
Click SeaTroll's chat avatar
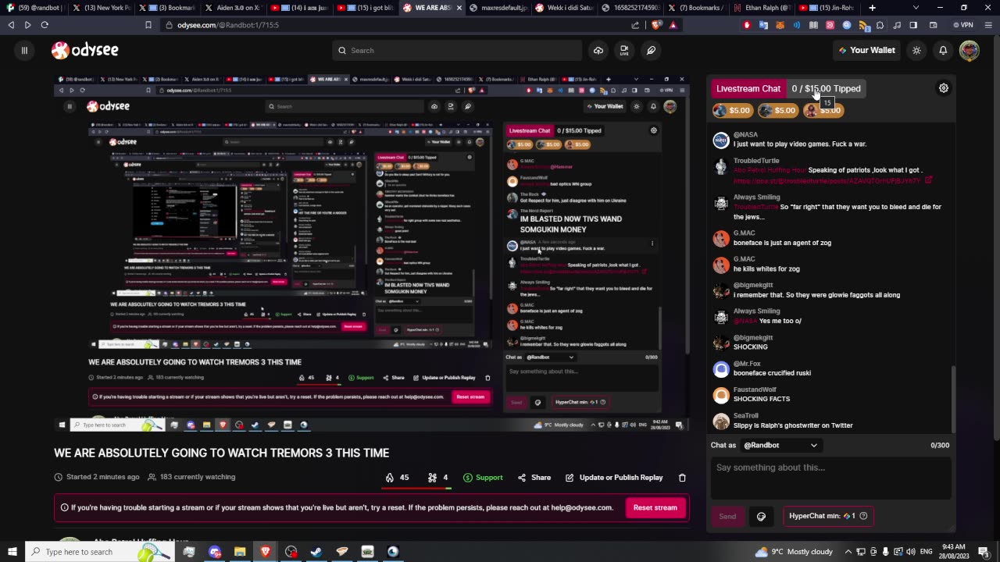click(721, 421)
